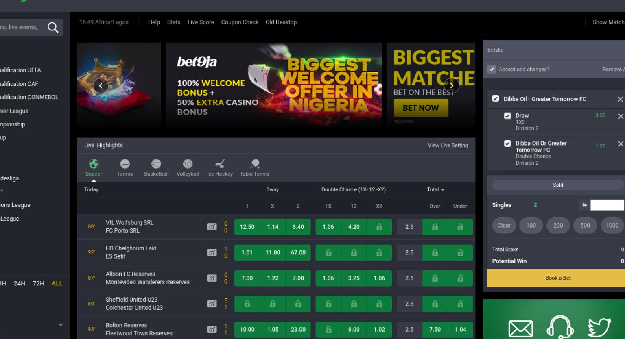Click the stake amount input field

(608, 205)
